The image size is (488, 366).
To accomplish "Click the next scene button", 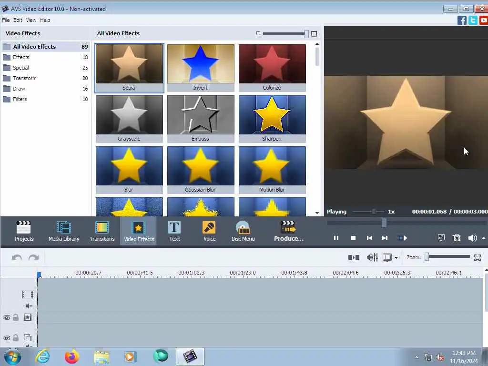I will pos(402,238).
